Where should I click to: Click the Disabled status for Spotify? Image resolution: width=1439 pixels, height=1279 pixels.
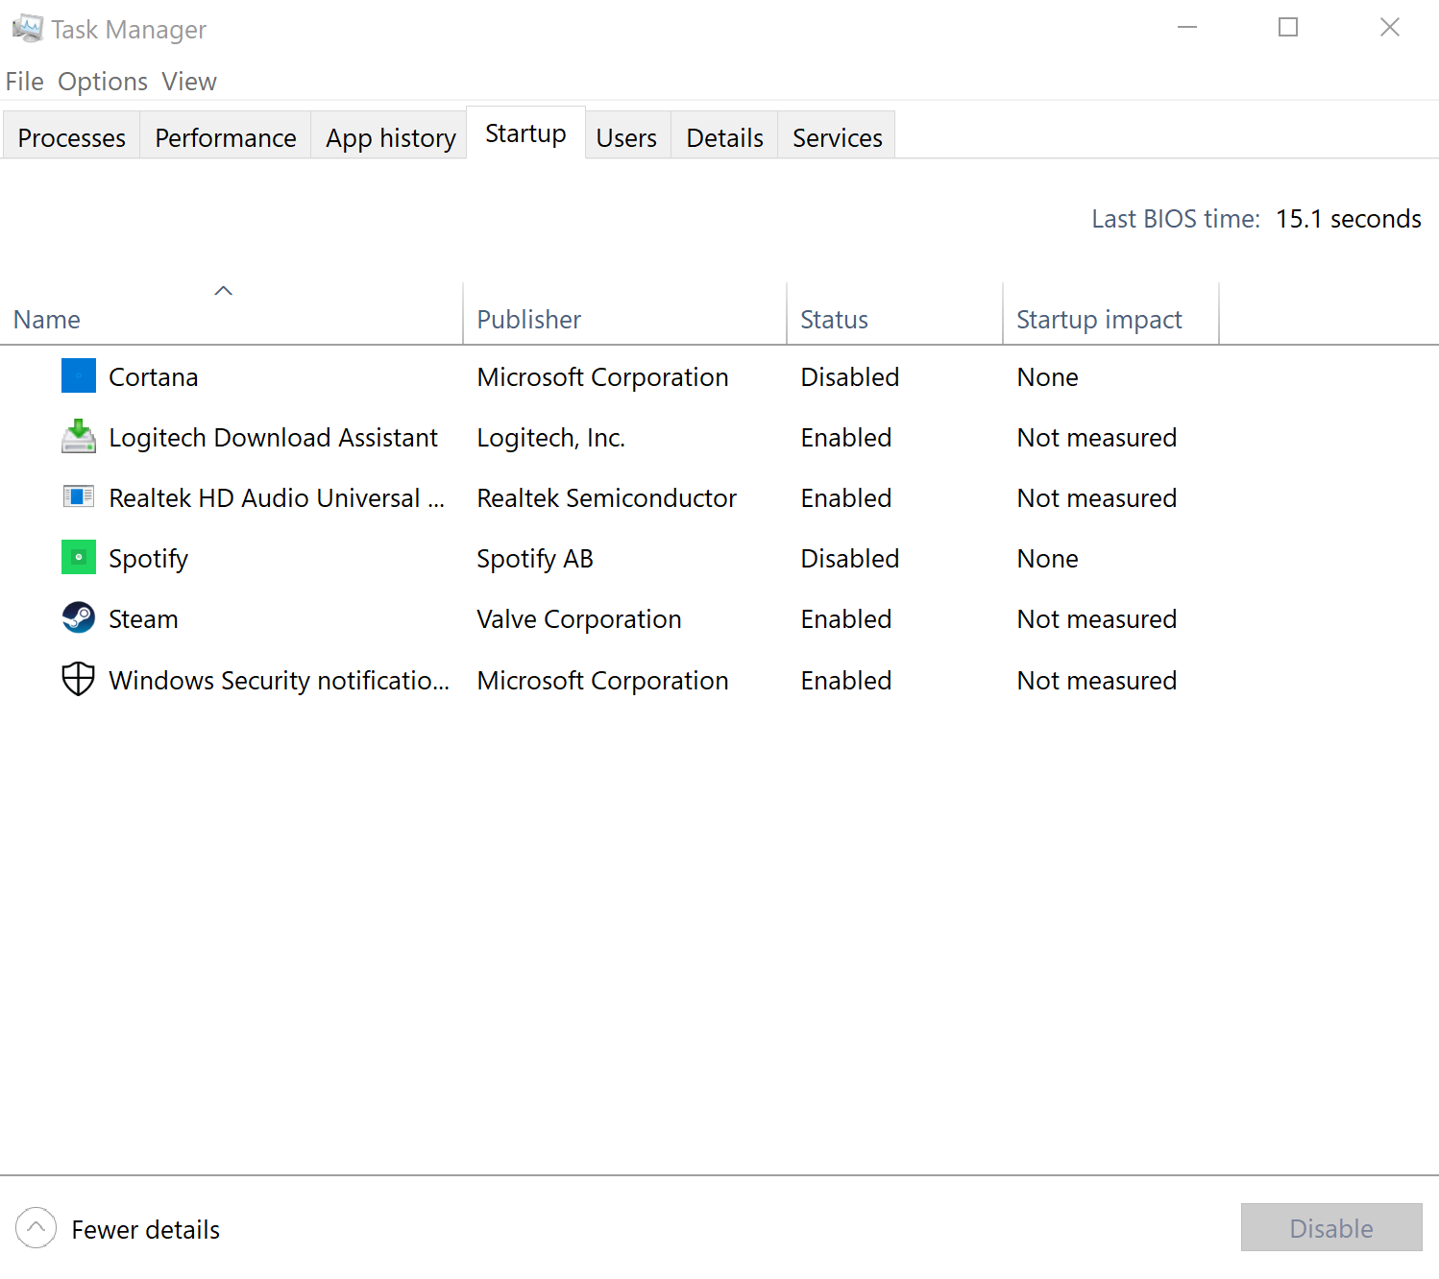(850, 559)
